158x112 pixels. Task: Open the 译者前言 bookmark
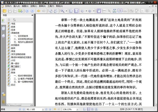15,33
